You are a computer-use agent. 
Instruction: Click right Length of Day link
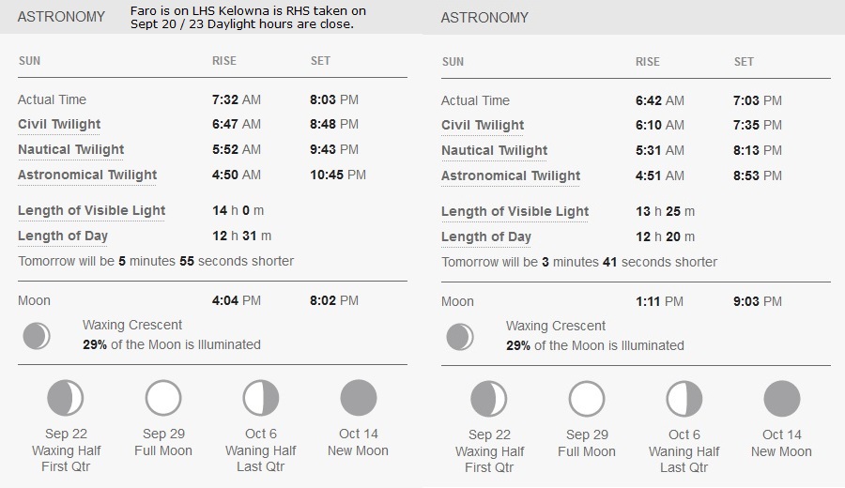coord(486,237)
